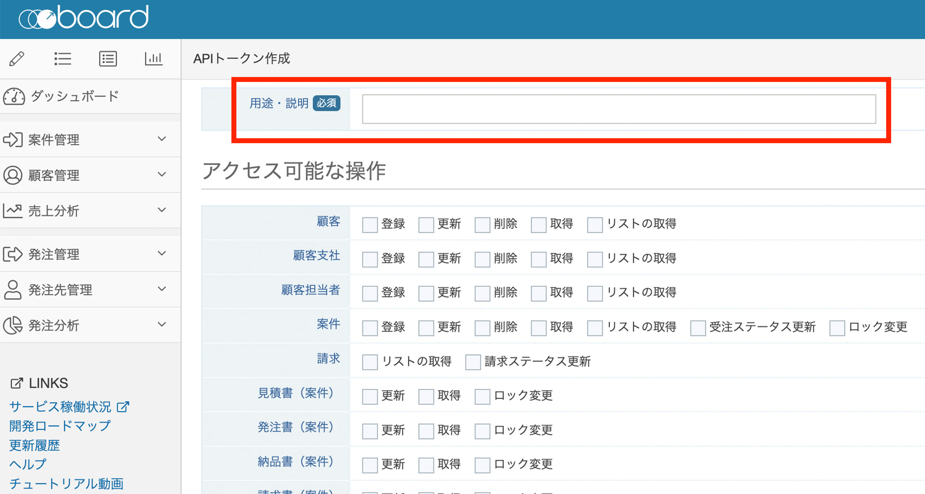Open 開発ロードマップ link
Image resolution: width=925 pixels, height=494 pixels.
click(x=60, y=426)
